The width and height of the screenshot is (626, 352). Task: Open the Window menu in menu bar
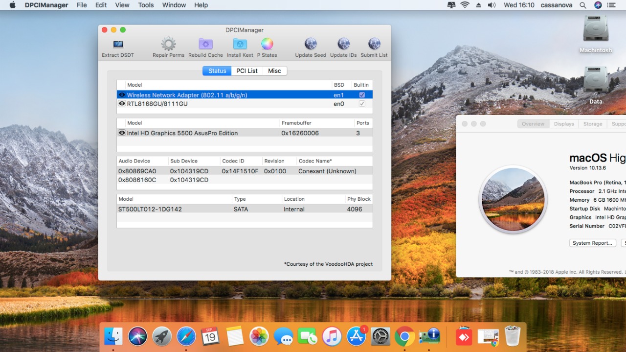[x=174, y=5]
